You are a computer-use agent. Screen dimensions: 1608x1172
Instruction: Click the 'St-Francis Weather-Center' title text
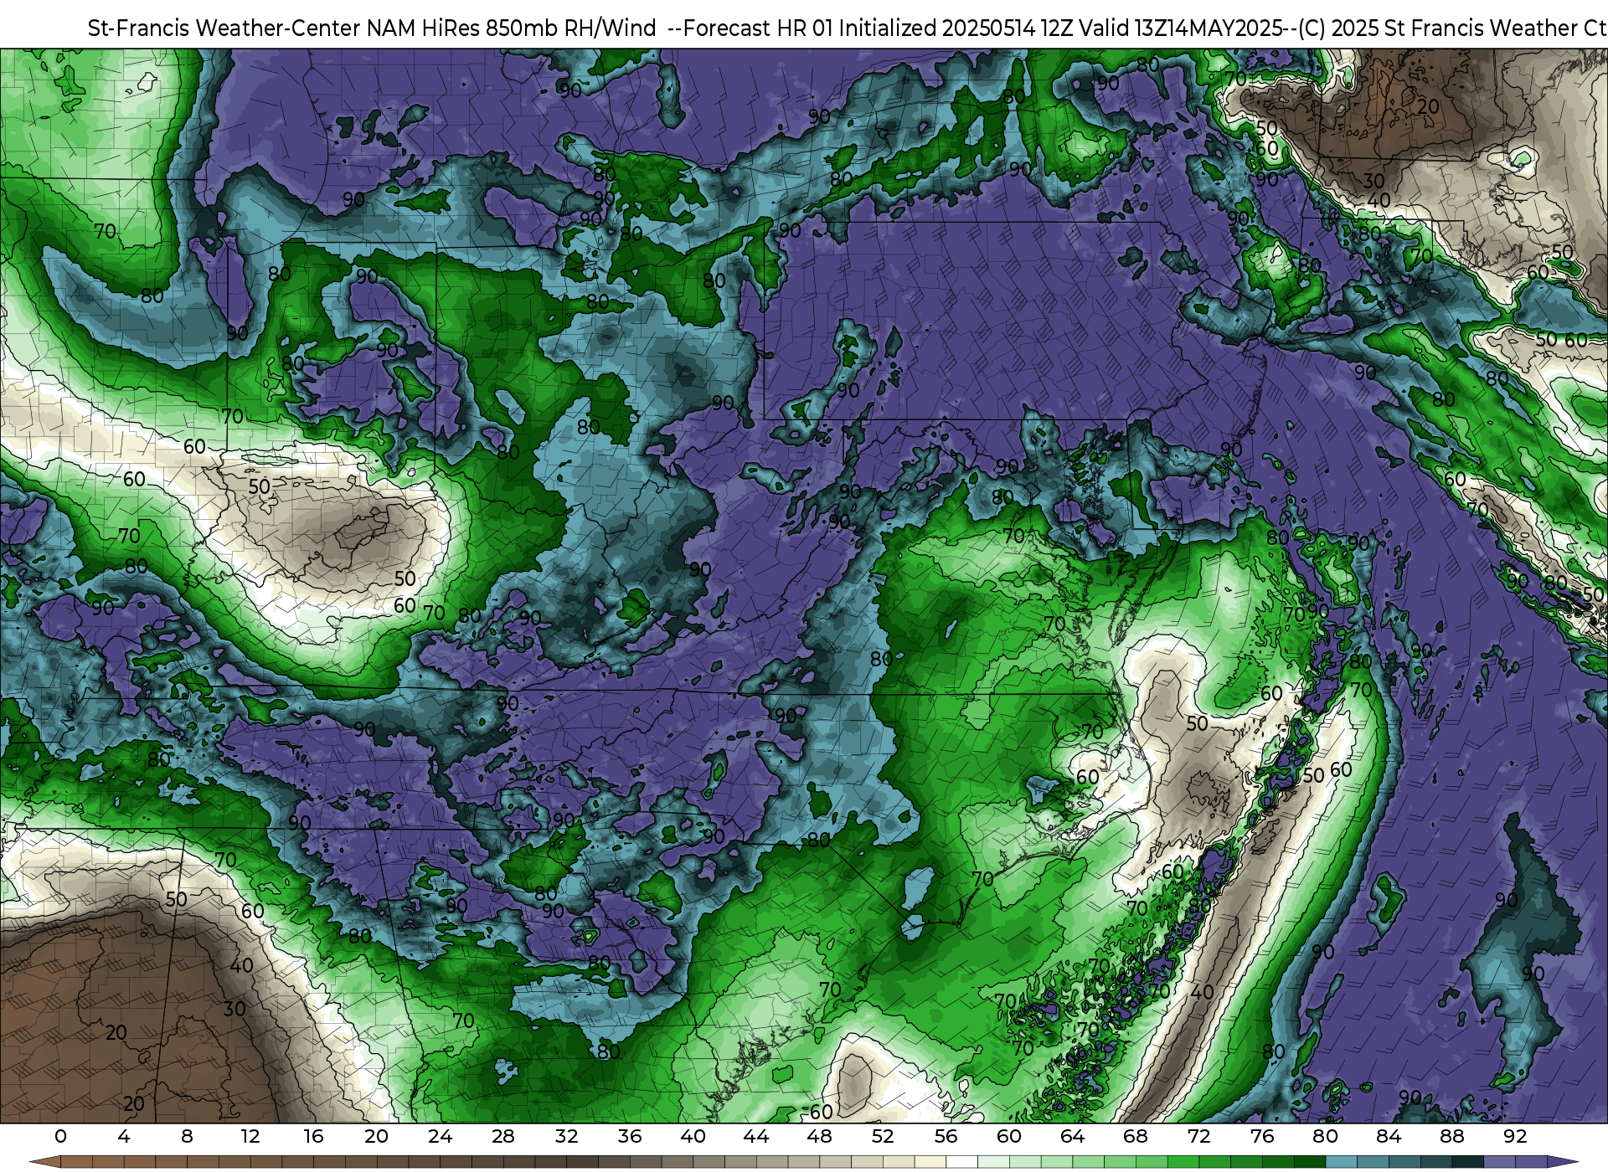point(224,28)
